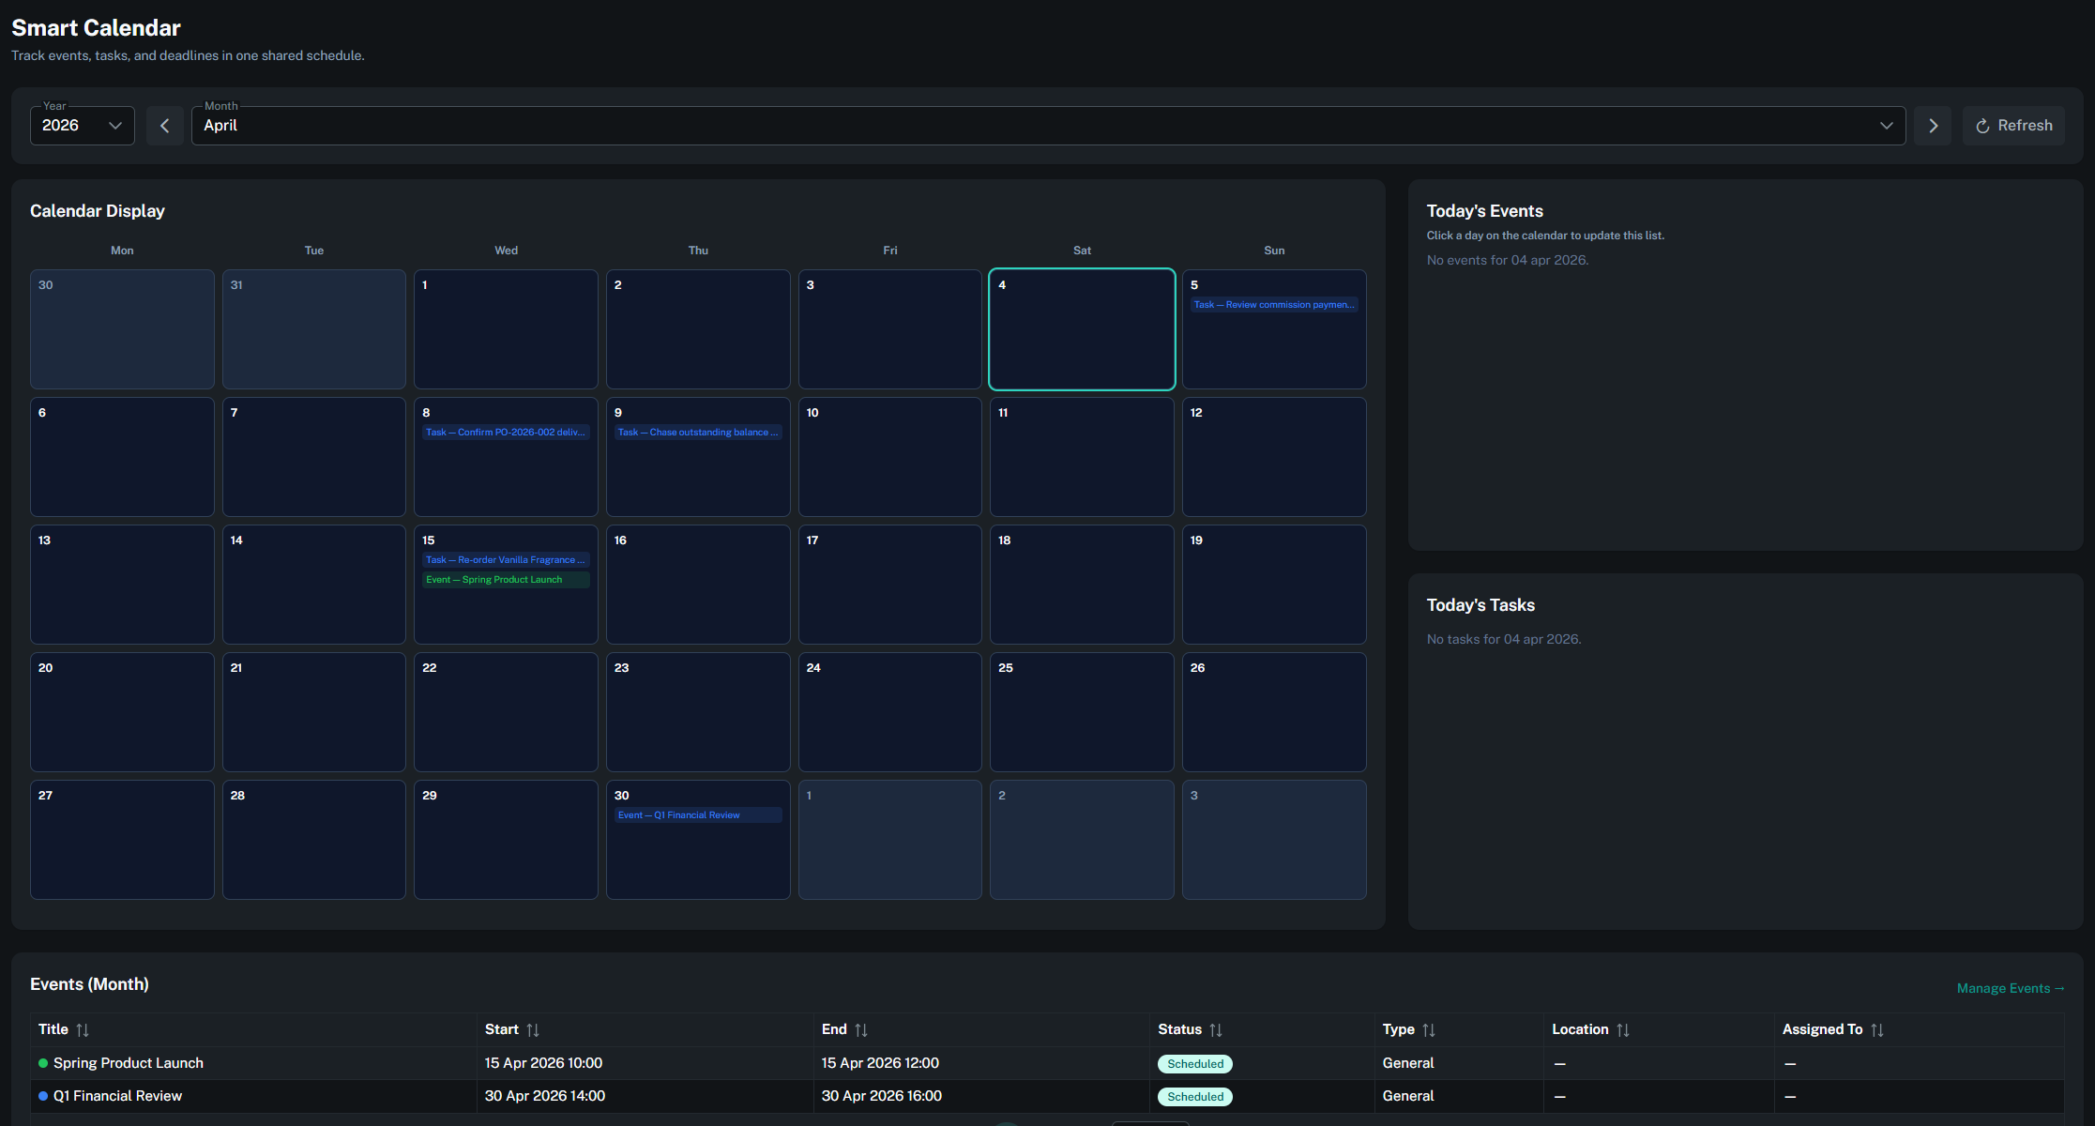The image size is (2095, 1126).
Task: Open the Re-order Vanilla Fragrance task
Action: [x=506, y=560]
